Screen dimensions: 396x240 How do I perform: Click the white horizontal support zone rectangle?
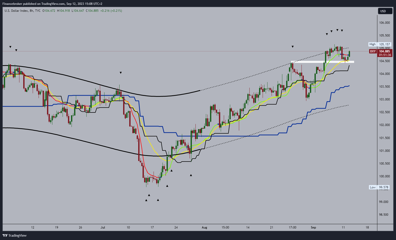click(x=323, y=62)
